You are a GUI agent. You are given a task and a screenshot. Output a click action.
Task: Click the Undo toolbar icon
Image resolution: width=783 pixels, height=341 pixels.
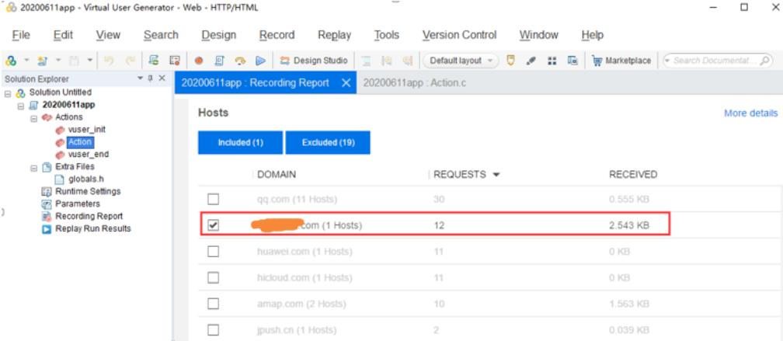coord(108,61)
